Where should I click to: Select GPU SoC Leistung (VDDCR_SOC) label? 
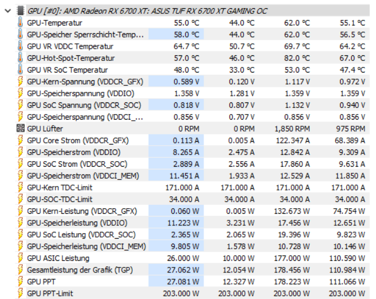click(x=81, y=235)
